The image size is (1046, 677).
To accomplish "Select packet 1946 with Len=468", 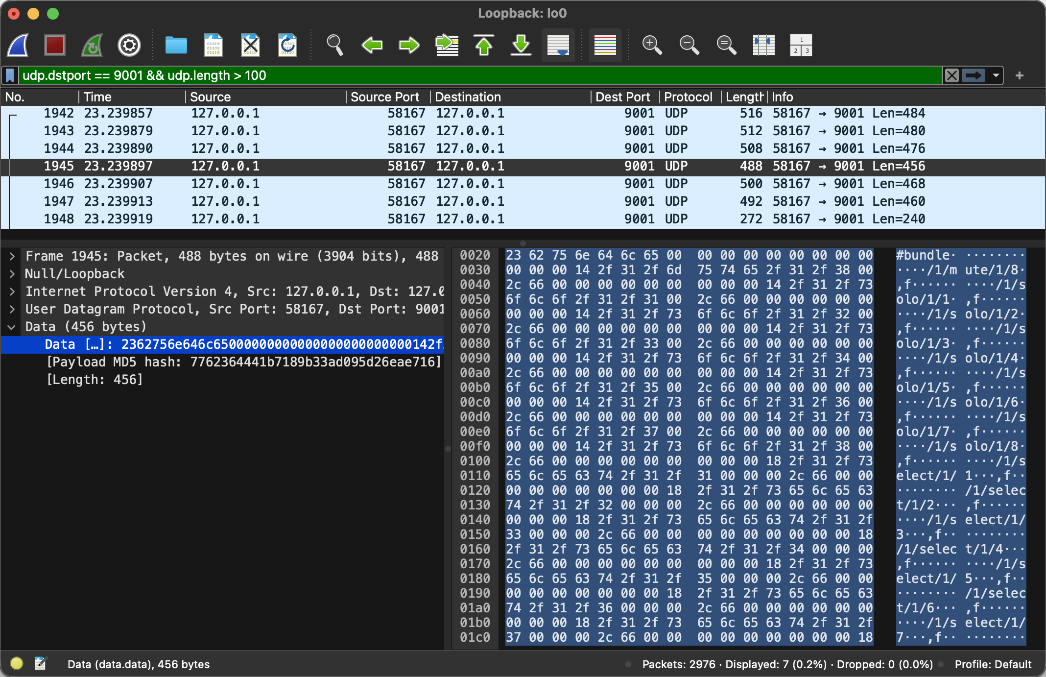I will [x=523, y=184].
